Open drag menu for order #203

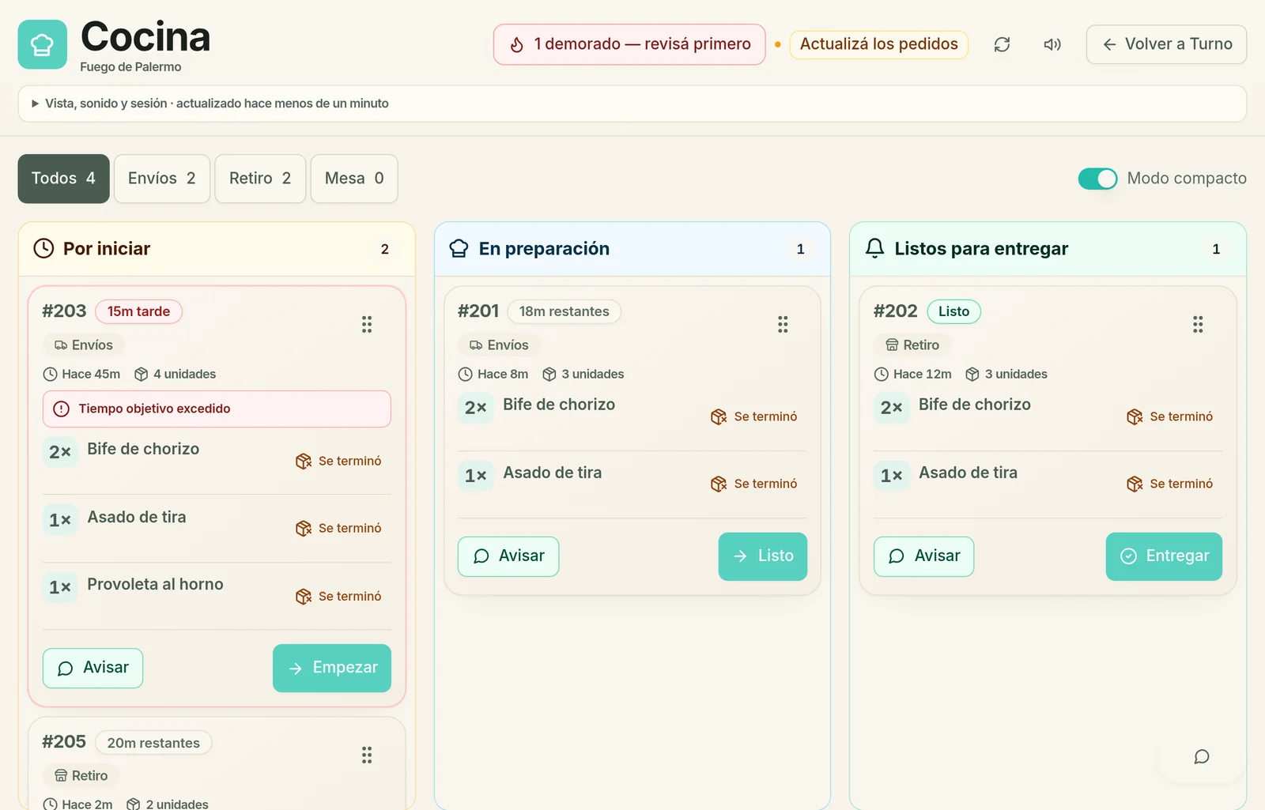367,324
